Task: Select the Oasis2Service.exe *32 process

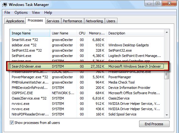Action: click(87, 98)
